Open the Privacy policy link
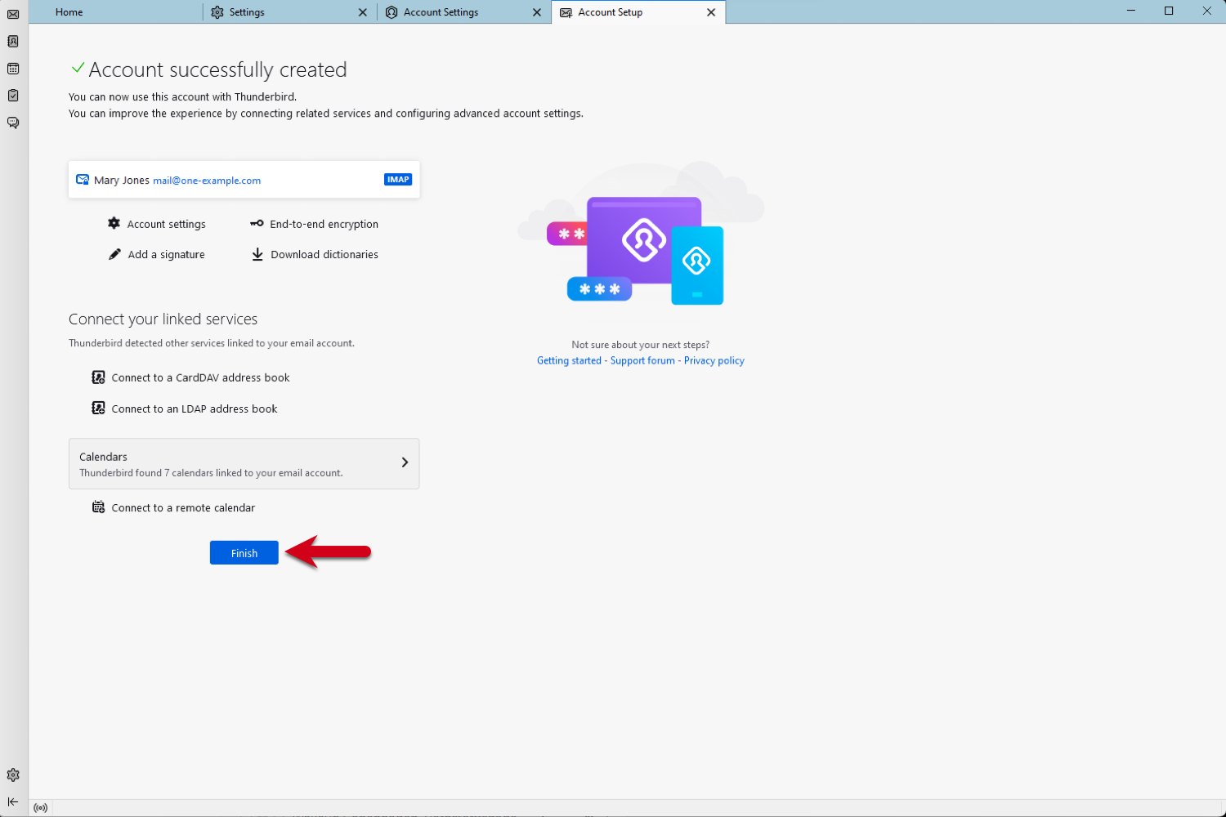This screenshot has width=1226, height=817. [x=714, y=360]
